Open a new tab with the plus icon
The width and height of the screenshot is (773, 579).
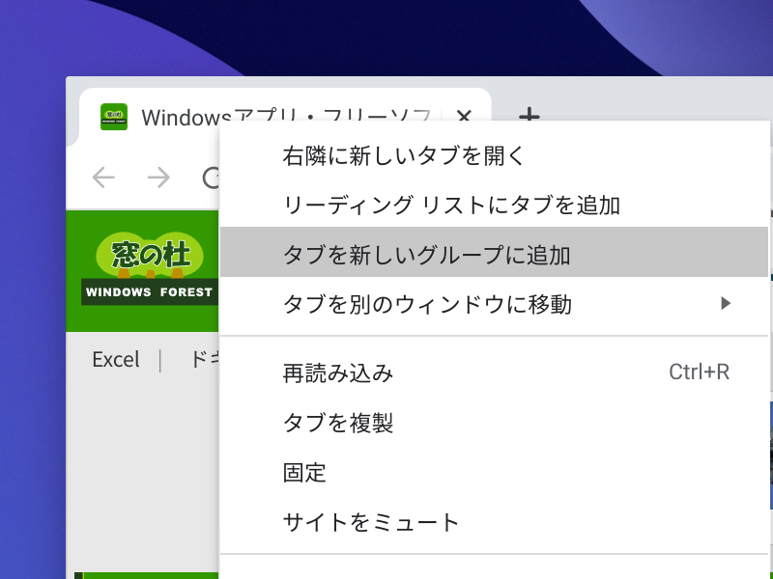pyautogui.click(x=528, y=117)
